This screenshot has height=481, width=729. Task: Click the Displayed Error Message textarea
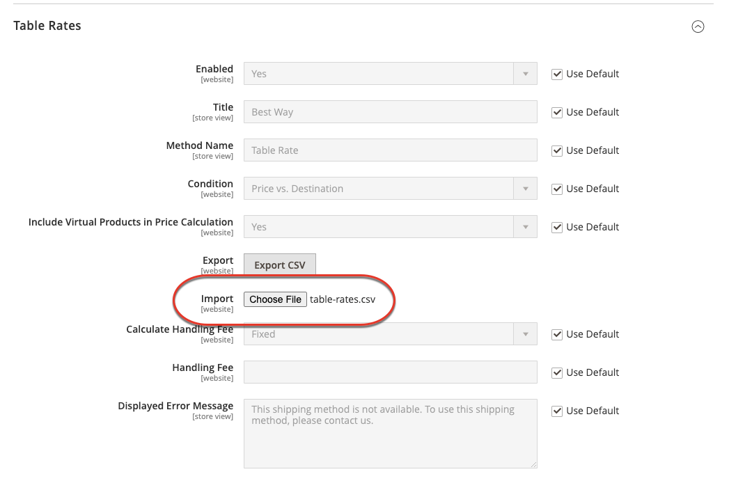pyautogui.click(x=390, y=434)
